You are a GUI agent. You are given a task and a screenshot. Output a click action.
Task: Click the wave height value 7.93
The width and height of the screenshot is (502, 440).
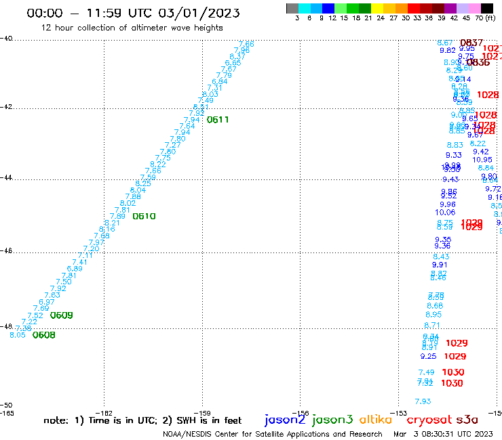tap(423, 401)
